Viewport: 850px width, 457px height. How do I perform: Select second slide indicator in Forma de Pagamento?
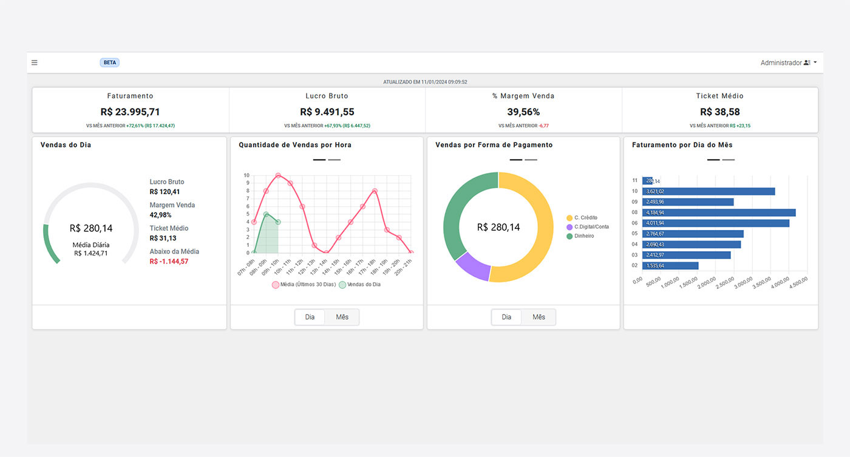531,160
